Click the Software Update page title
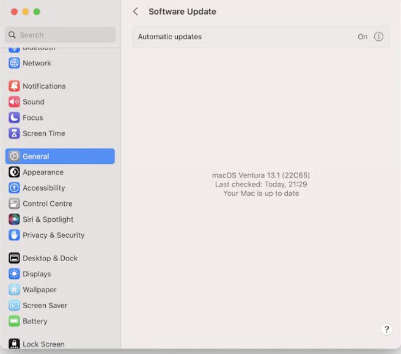 [182, 12]
